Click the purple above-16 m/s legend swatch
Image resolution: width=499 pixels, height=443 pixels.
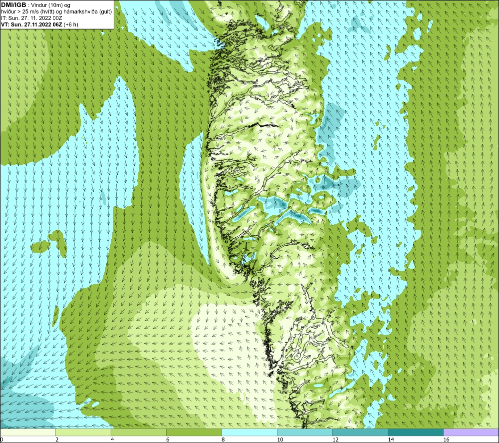click(471, 433)
